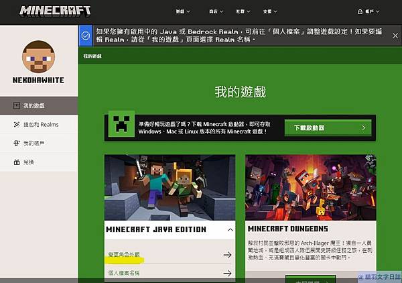Click the 變更角色外觀 link

coord(124,255)
